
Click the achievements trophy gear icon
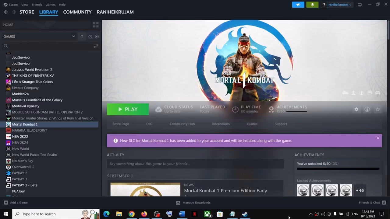[x=271, y=109]
